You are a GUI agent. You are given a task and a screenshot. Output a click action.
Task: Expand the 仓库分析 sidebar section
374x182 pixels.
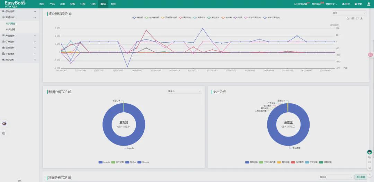pyautogui.click(x=19, y=48)
